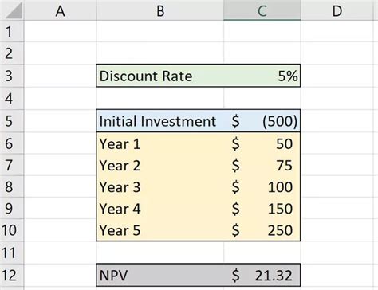Viewport: 378px width, 290px height.
Task: Click the Discount Rate label cell
Action: [x=160, y=76]
